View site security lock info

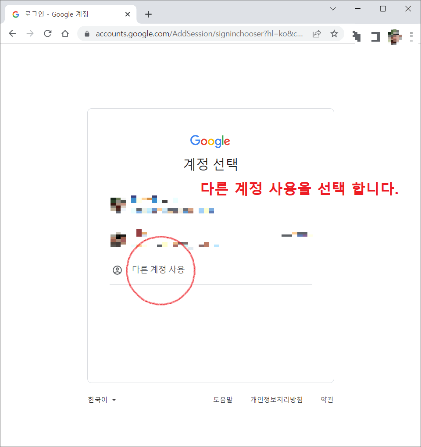87,34
